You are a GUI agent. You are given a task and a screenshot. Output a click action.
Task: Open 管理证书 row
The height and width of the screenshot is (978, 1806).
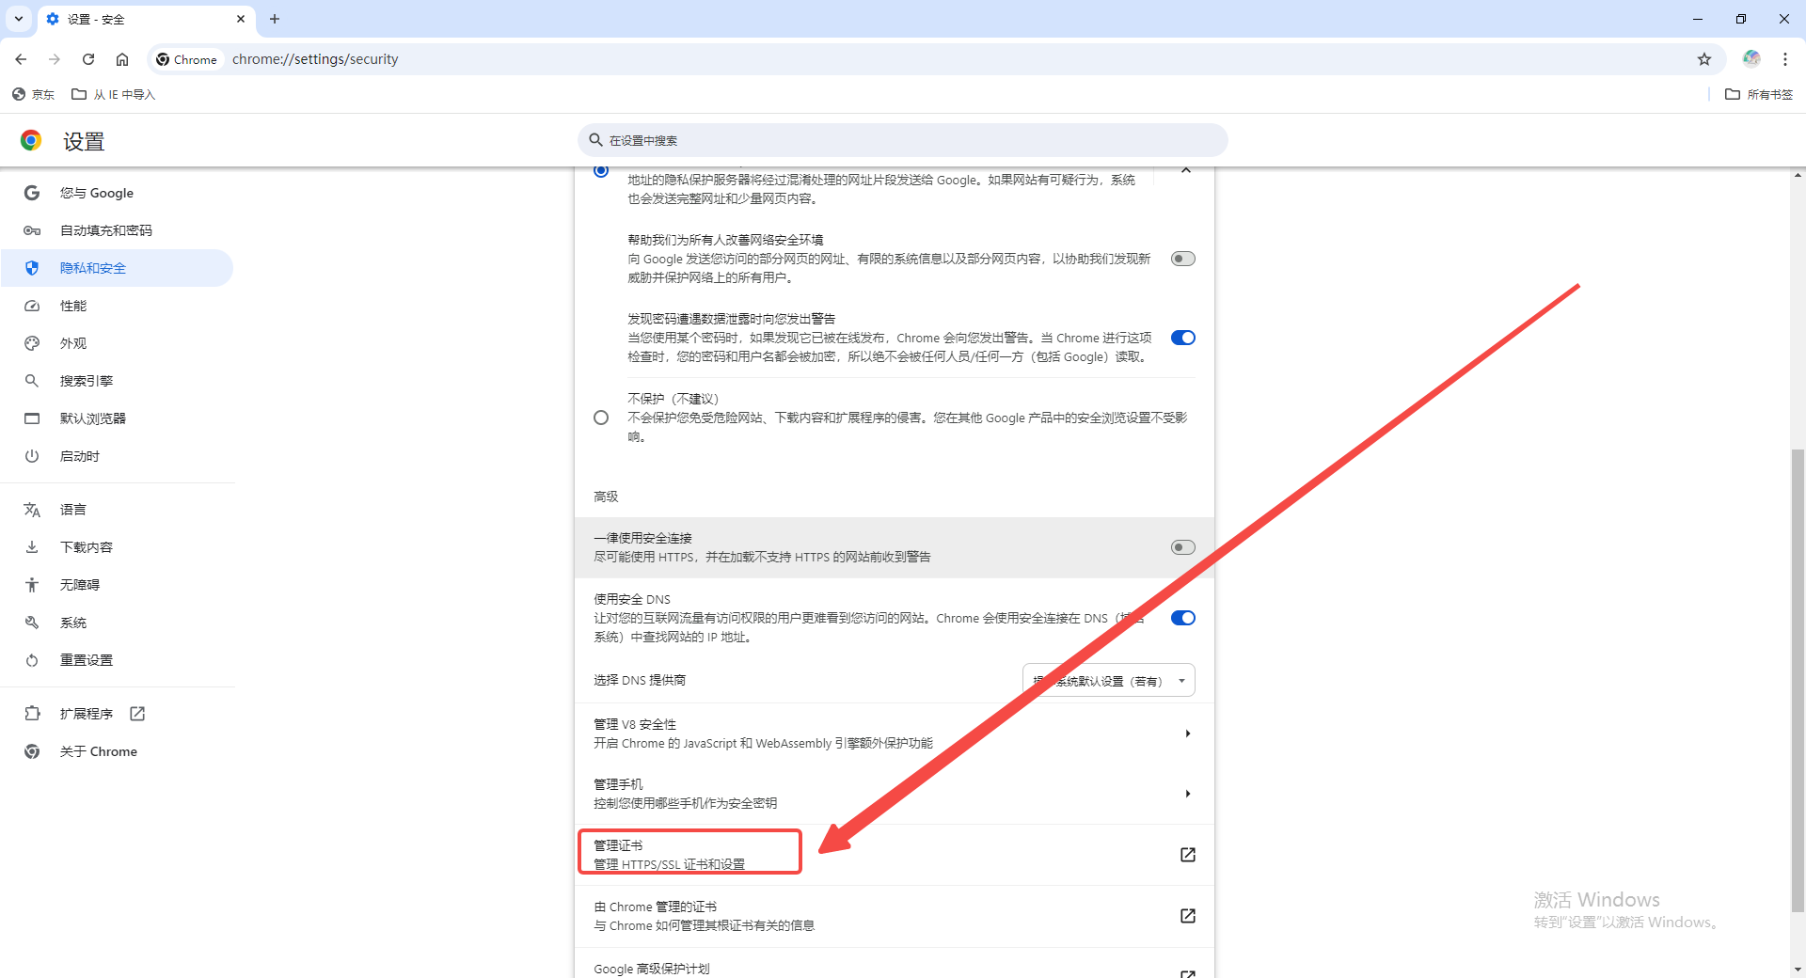[895, 855]
